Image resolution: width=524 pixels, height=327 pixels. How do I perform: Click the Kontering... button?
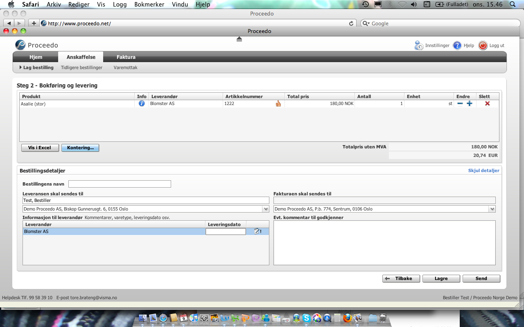[80, 148]
